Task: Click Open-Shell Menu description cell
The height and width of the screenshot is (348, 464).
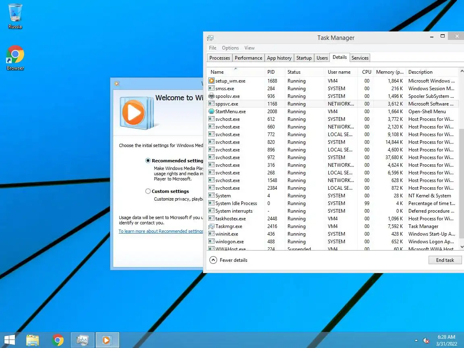Action: [x=427, y=111]
